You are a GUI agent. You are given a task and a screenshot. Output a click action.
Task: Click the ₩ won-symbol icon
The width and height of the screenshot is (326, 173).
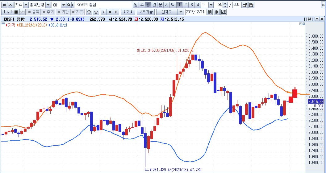96,12
